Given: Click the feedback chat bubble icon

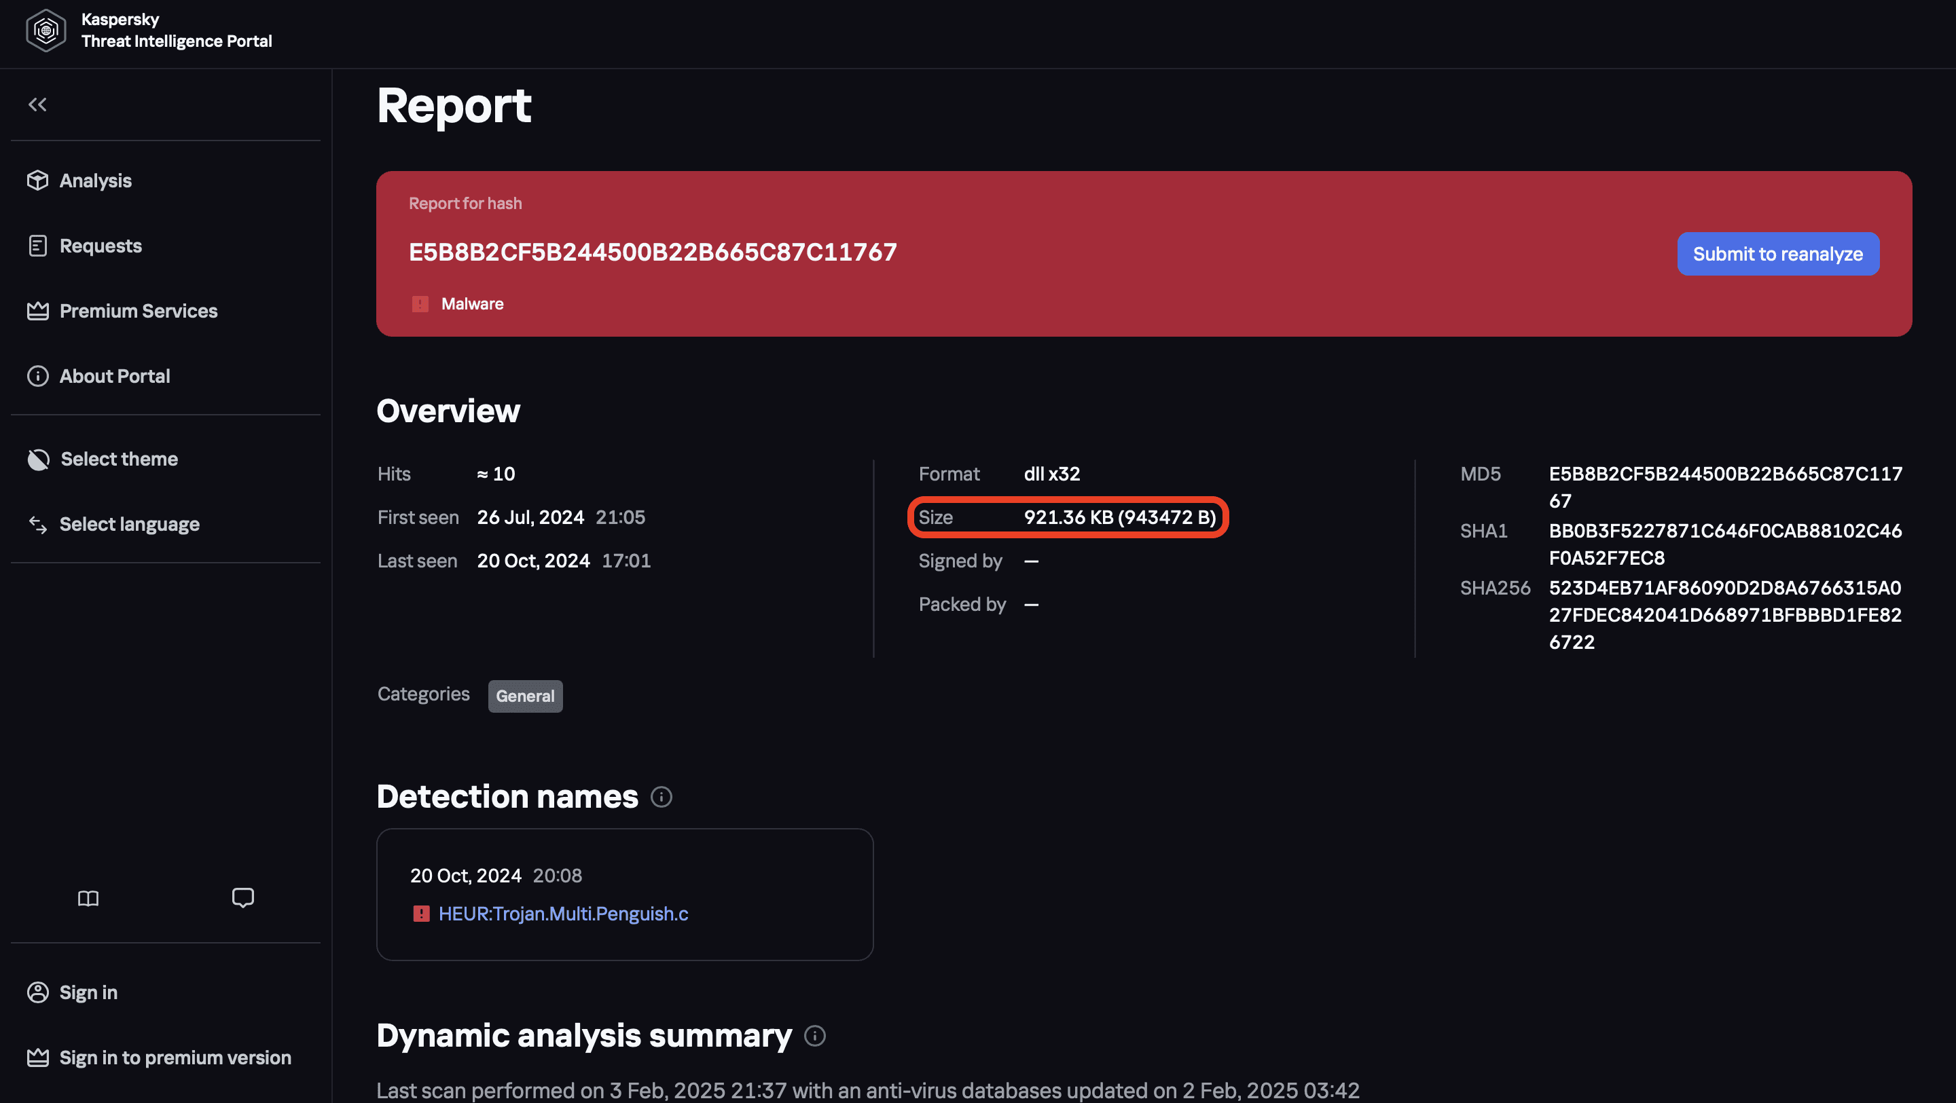Looking at the screenshot, I should coord(243,898).
